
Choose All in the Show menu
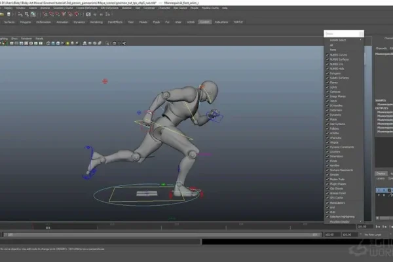click(331, 45)
